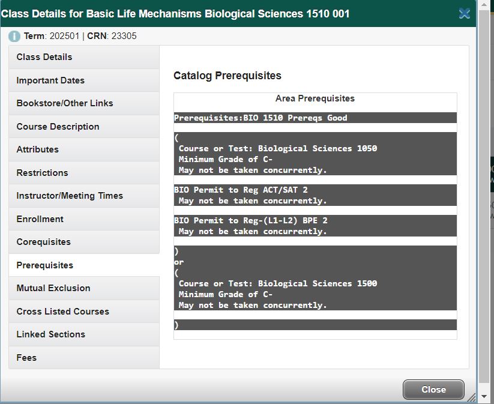Click the 'or' line in prerequisites

[179, 262]
